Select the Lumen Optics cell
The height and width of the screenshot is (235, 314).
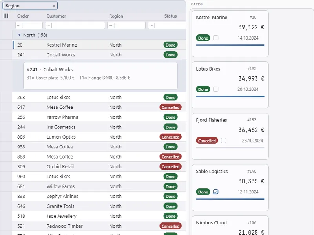[61, 137]
